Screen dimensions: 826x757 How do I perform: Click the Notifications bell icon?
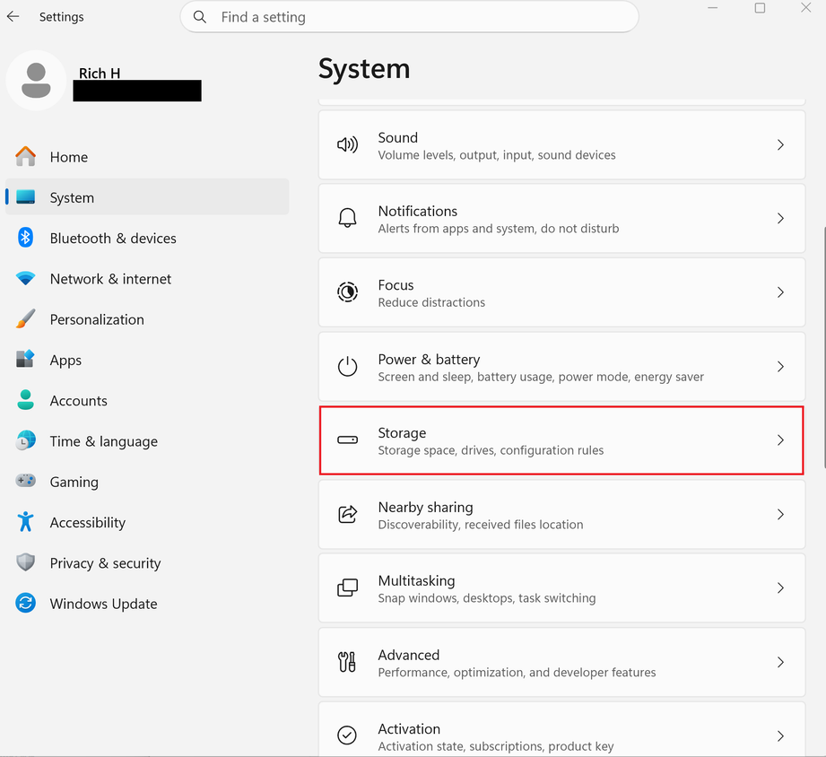pos(347,218)
